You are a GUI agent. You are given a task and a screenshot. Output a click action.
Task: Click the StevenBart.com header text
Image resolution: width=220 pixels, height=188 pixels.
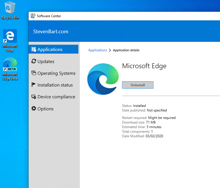pyautogui.click(x=51, y=32)
